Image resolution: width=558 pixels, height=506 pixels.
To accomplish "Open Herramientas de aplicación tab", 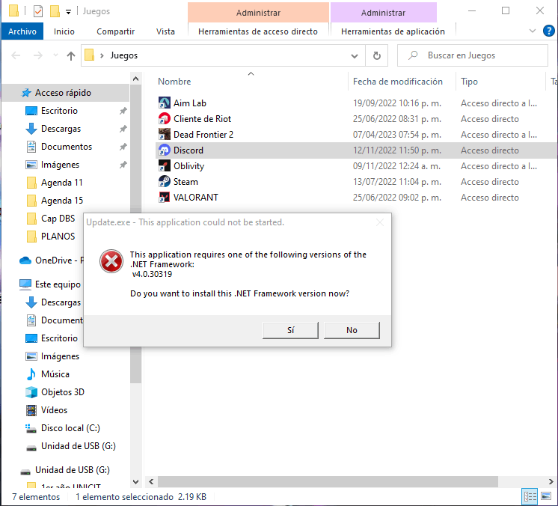I will click(x=393, y=31).
